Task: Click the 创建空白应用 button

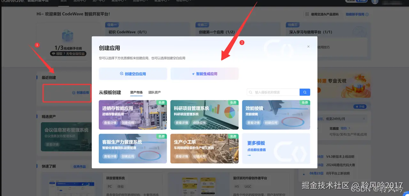Action: (x=133, y=74)
